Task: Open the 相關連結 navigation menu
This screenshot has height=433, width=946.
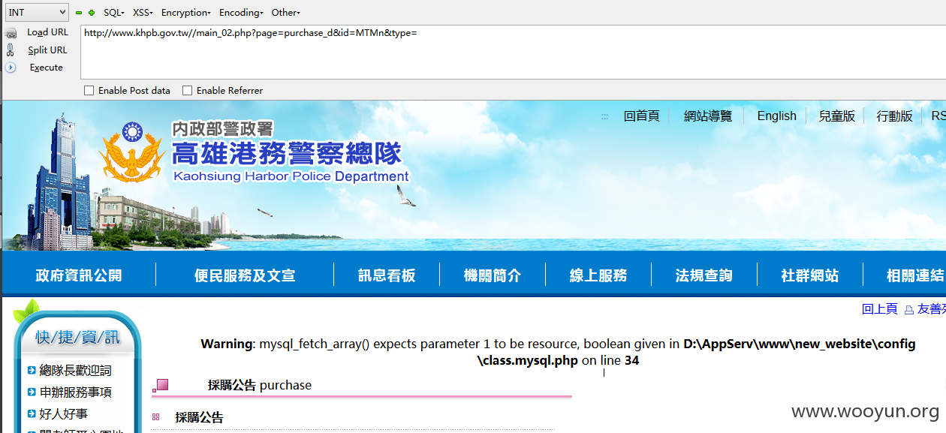Action: point(915,275)
